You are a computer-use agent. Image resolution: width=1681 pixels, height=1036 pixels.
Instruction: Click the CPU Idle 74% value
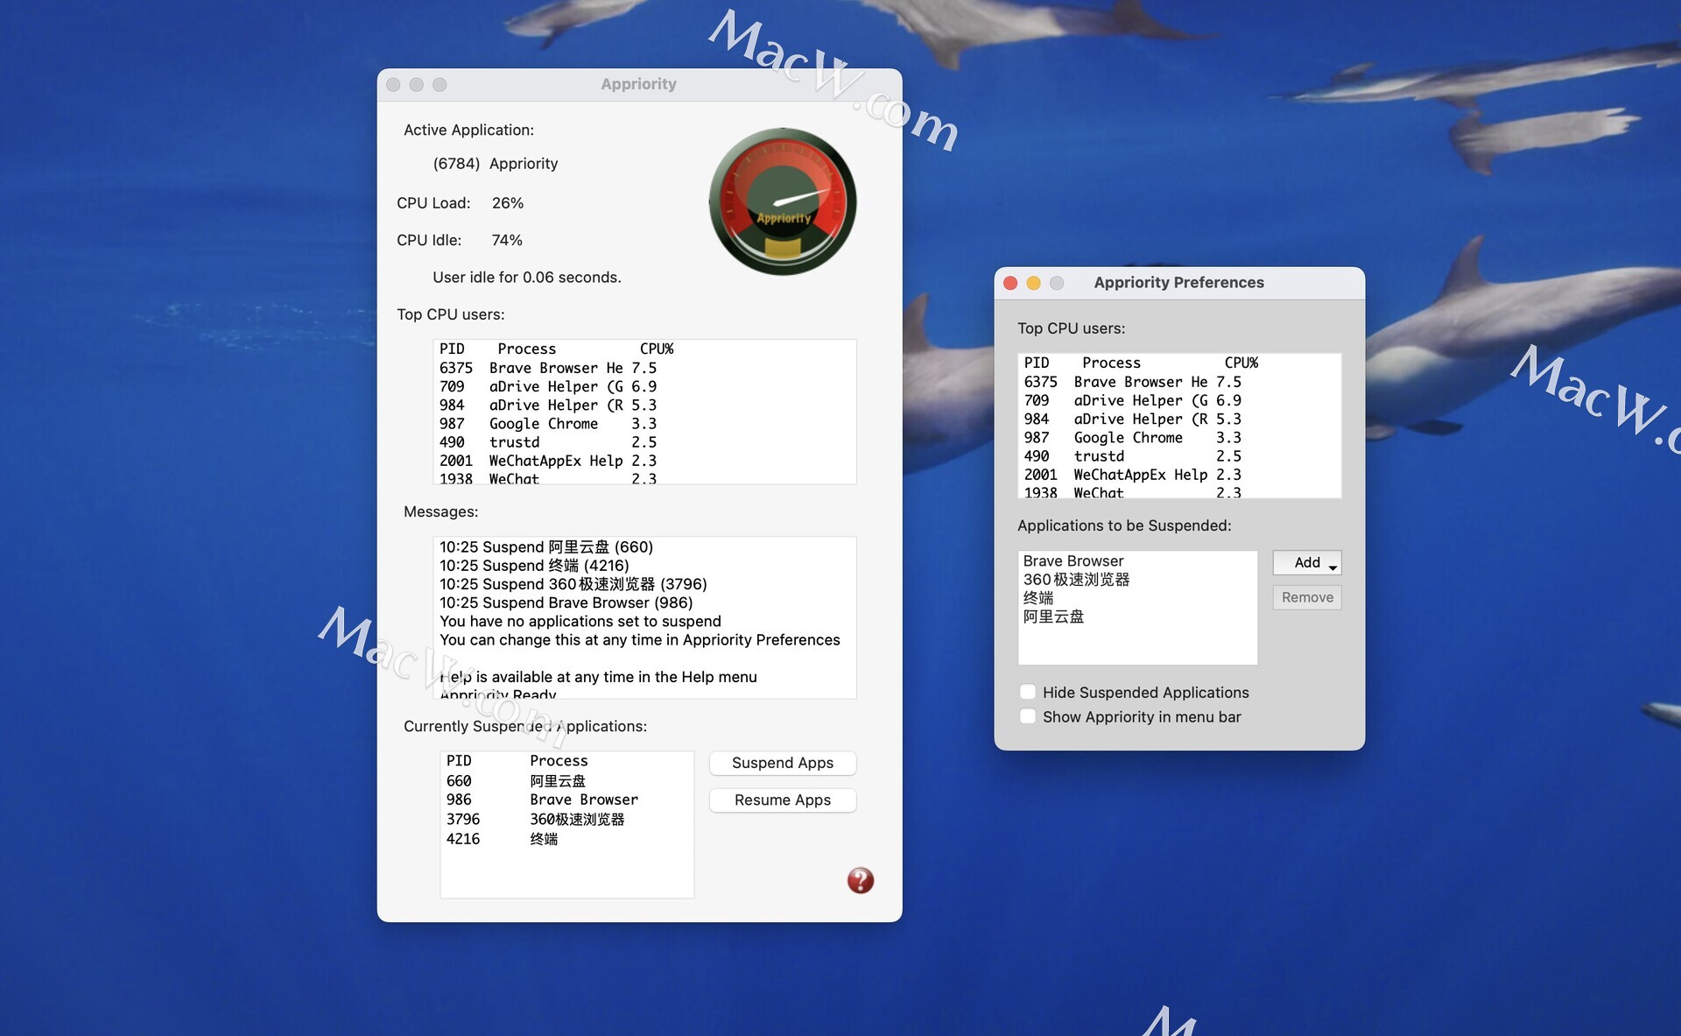coord(506,240)
